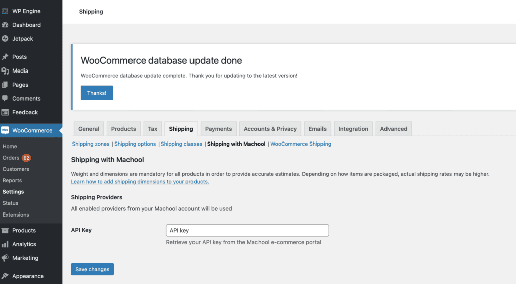Select the WooCommerce menu label
The image size is (516, 284).
[x=32, y=130]
